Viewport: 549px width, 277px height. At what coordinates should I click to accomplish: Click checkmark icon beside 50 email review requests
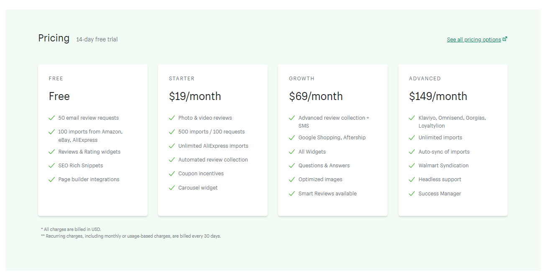click(52, 118)
